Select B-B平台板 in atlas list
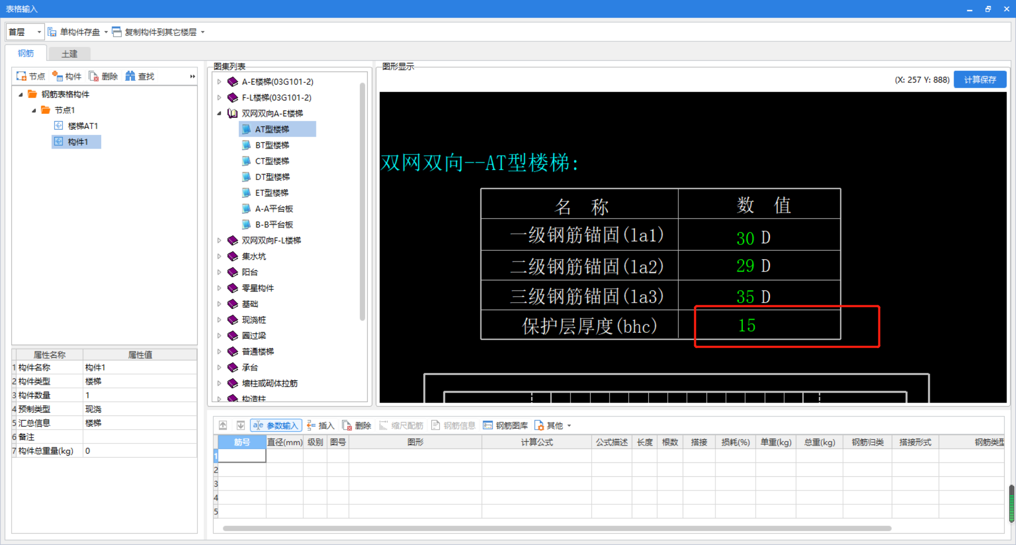The width and height of the screenshot is (1016, 545). point(274,224)
